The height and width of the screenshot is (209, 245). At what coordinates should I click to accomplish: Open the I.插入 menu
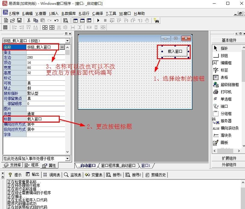[54, 14]
